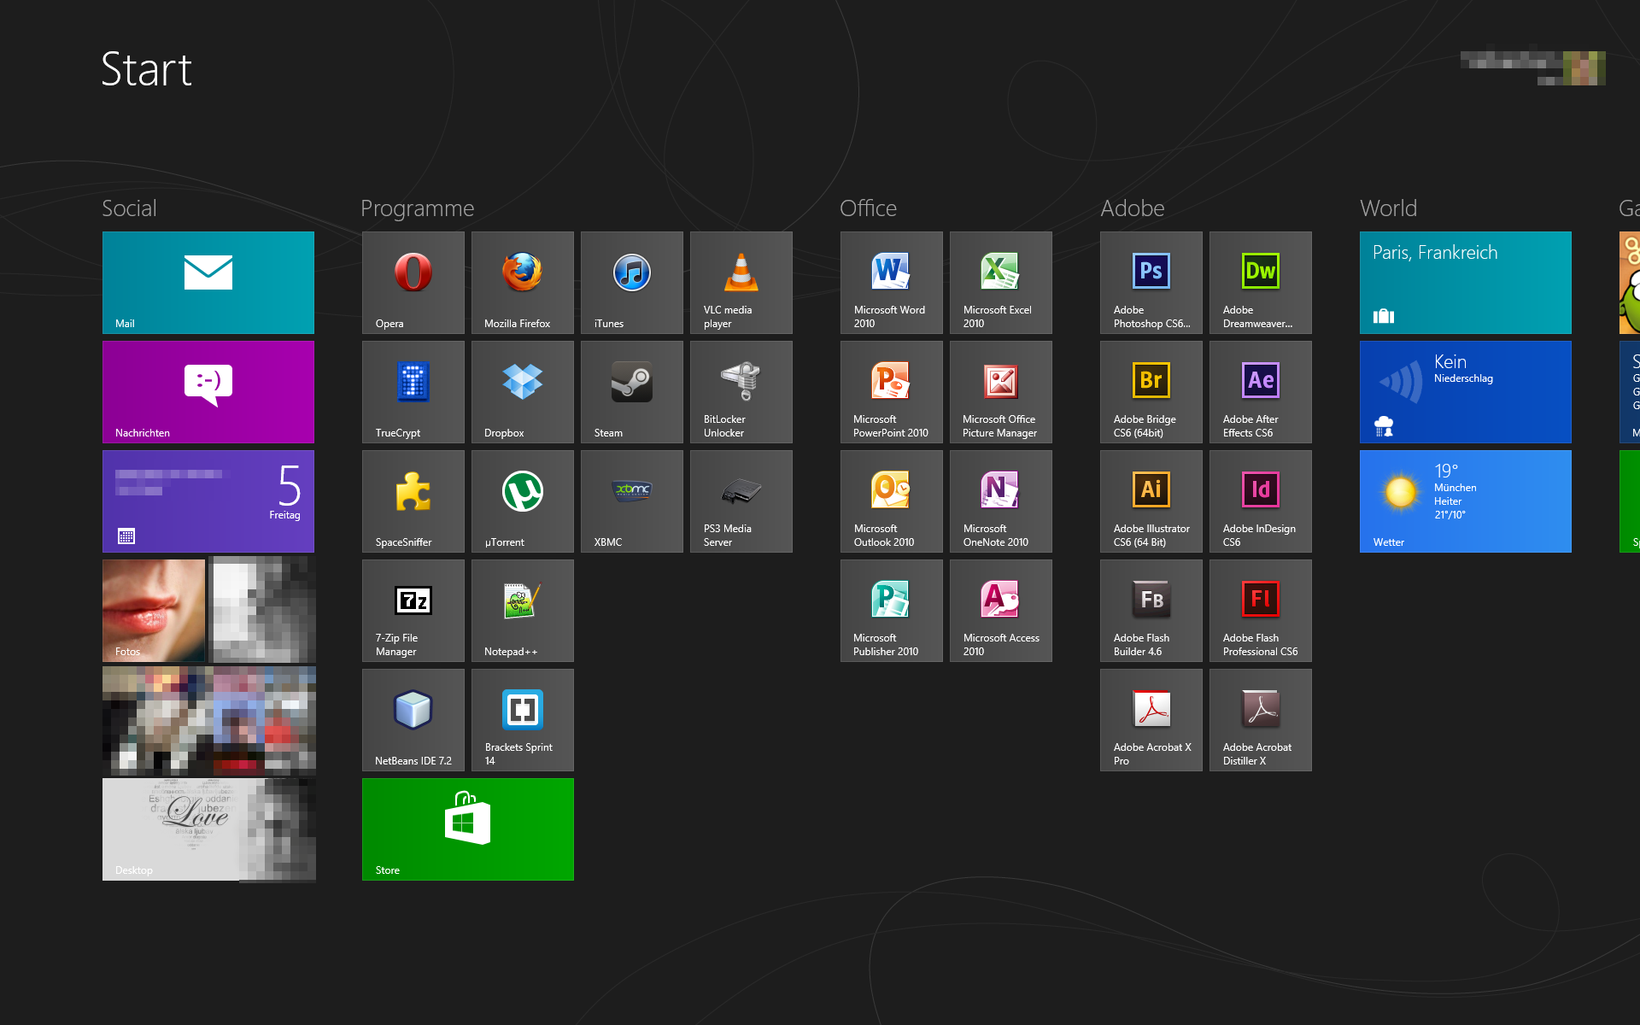
Task: Launch Notepad++ tile
Action: [522, 610]
